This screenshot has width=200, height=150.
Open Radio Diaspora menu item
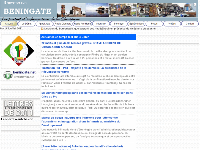click(63, 24)
